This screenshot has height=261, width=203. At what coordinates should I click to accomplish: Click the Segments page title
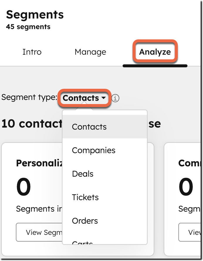[x=35, y=14]
